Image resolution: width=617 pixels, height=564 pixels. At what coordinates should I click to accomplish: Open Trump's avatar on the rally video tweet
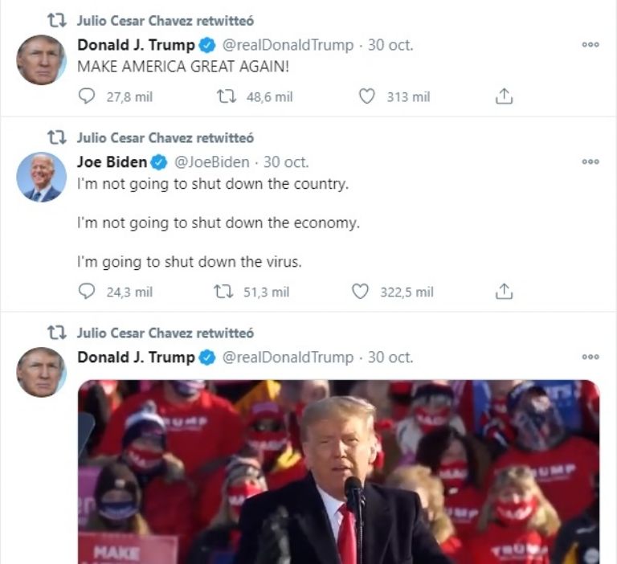(41, 372)
